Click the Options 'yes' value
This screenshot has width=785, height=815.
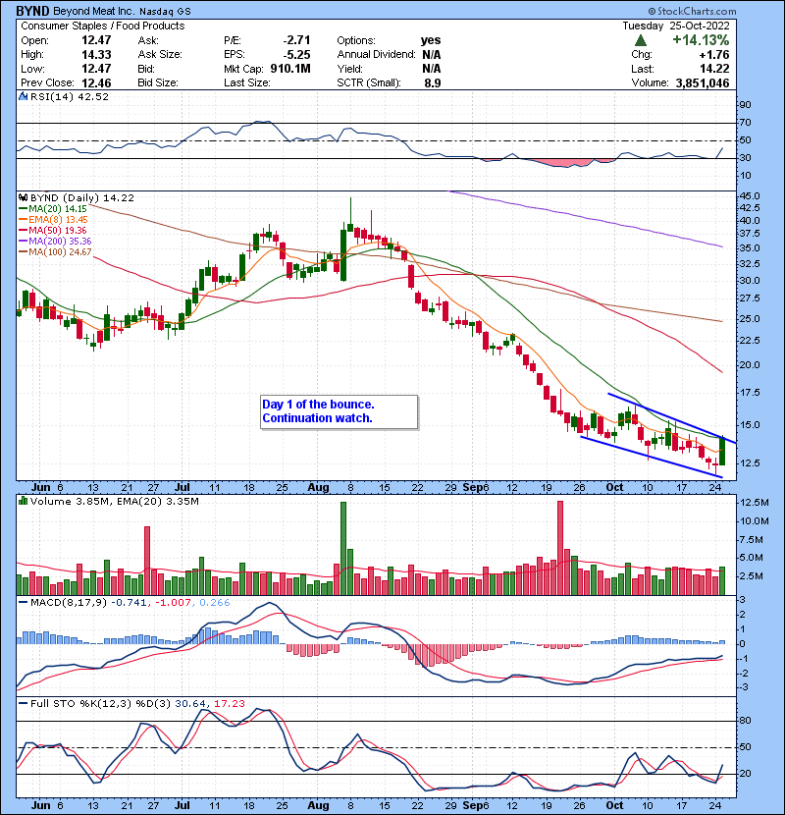(x=431, y=40)
